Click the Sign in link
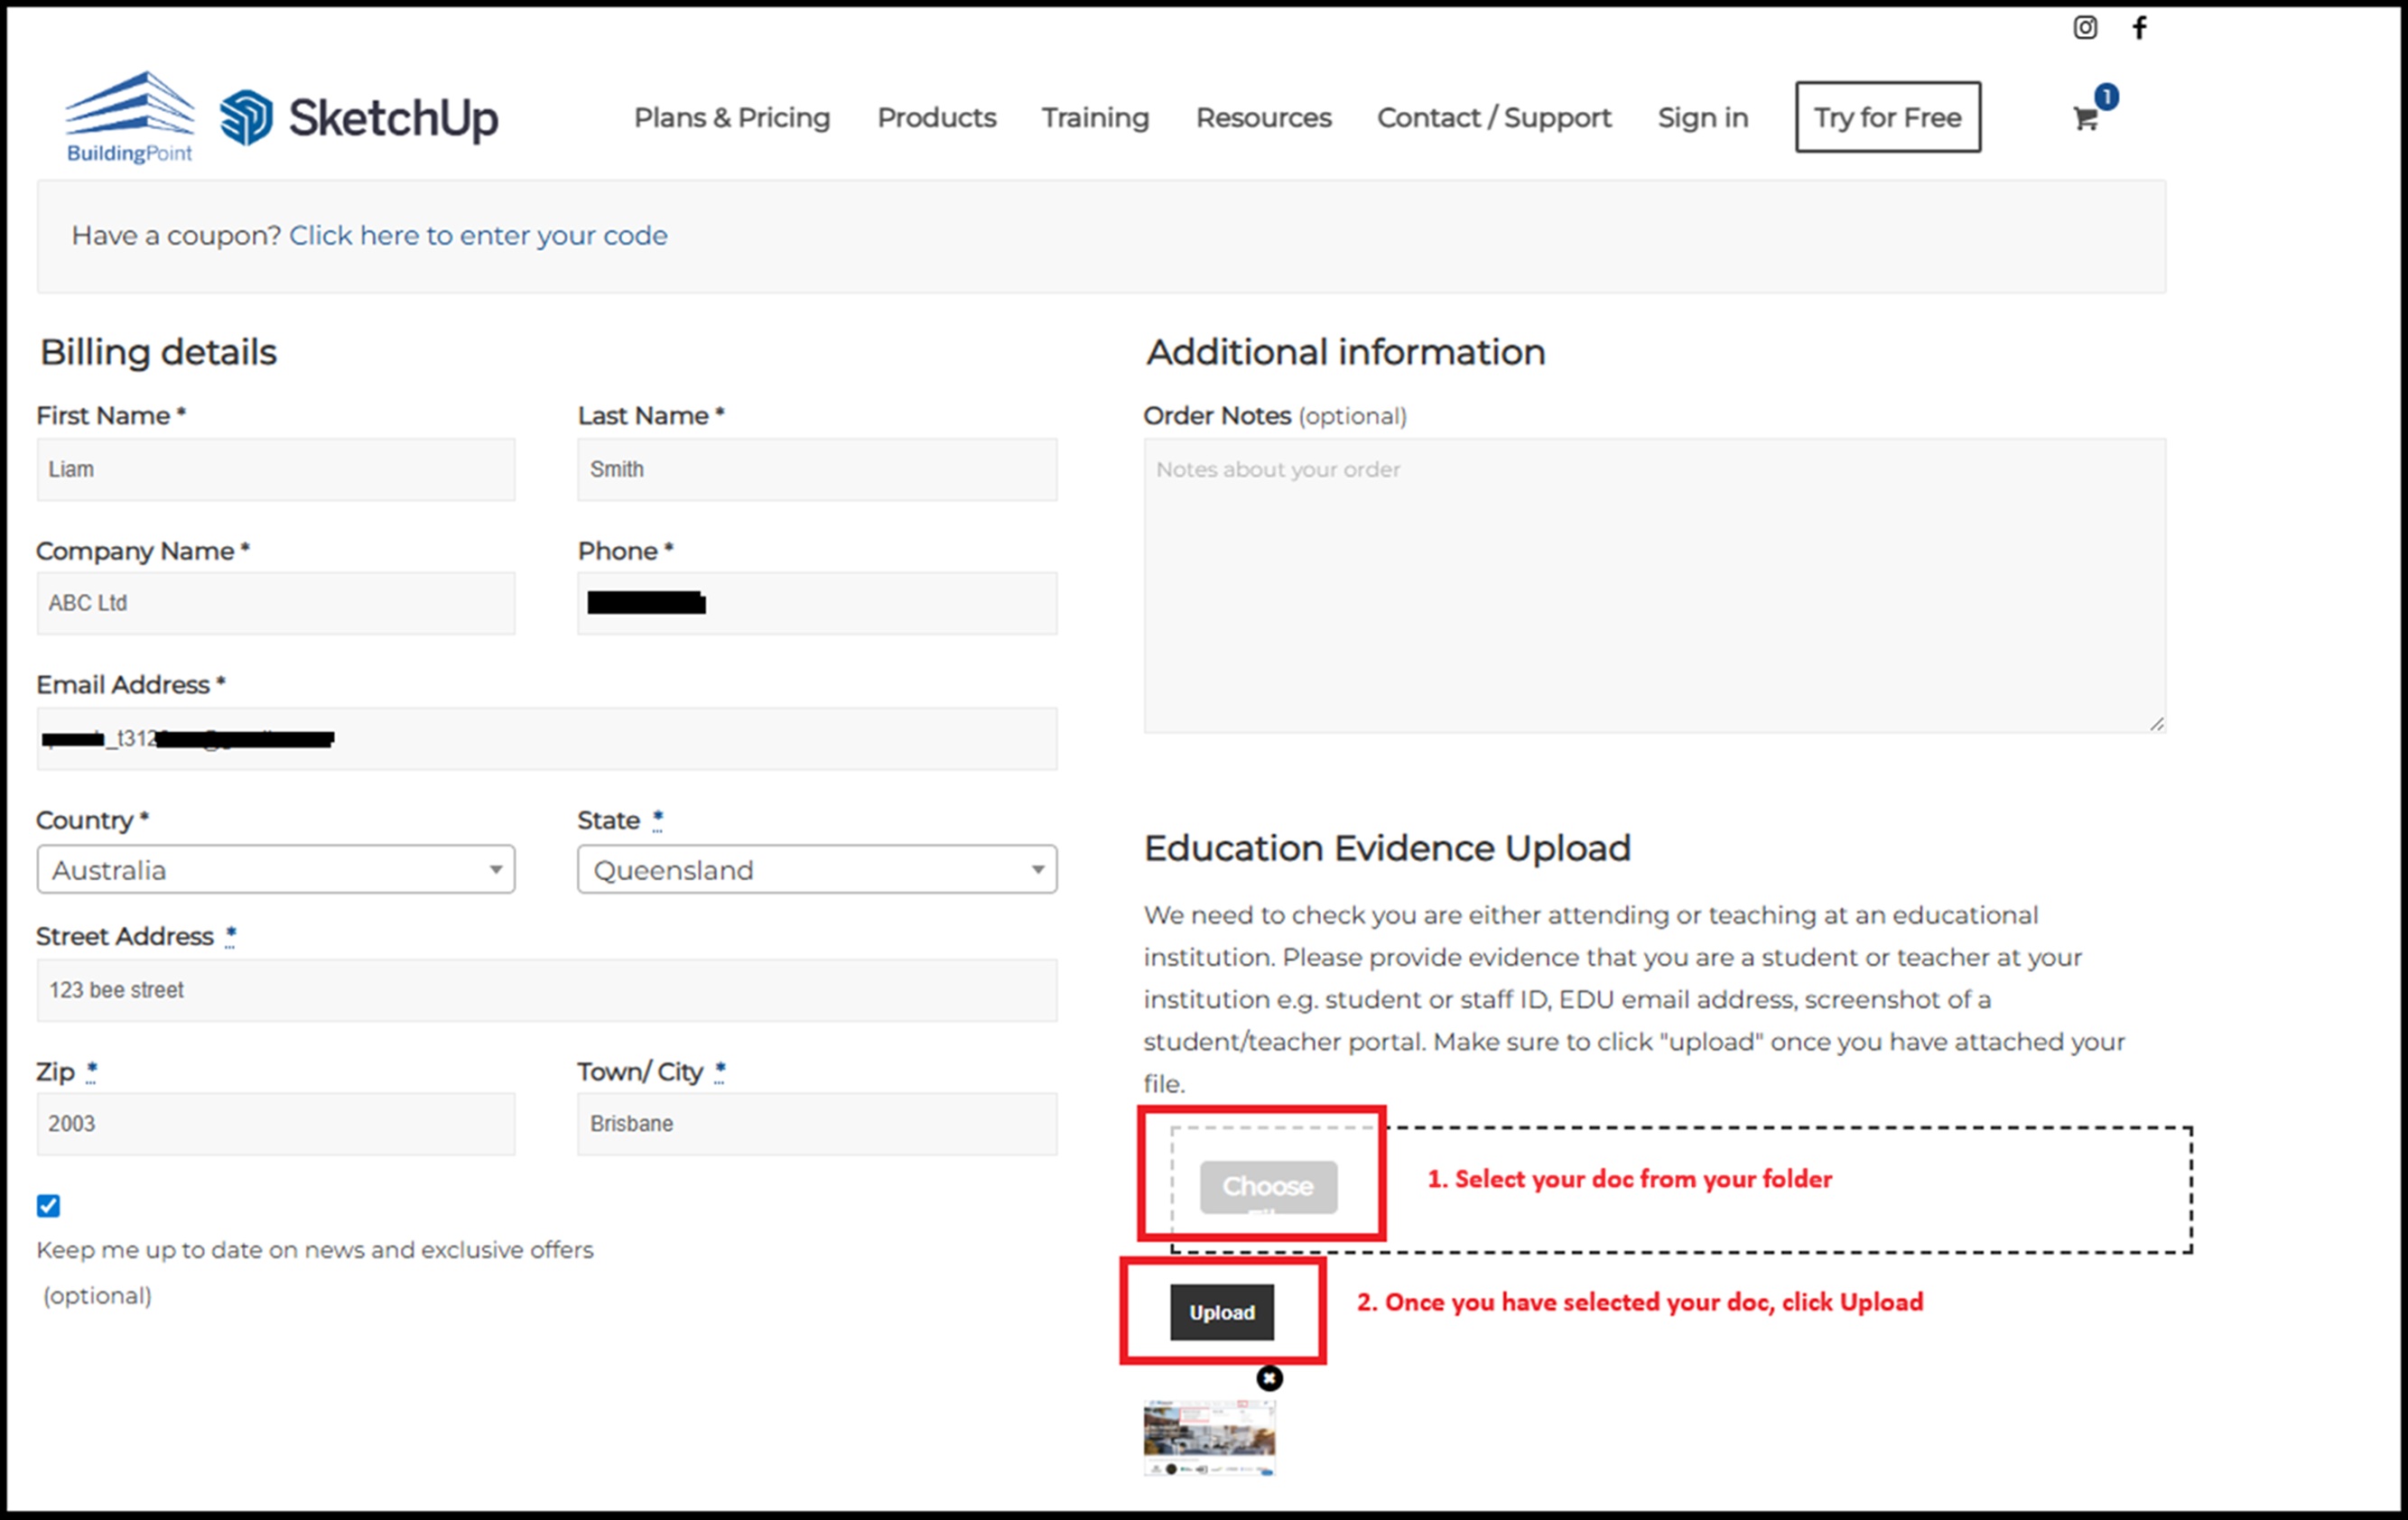This screenshot has width=2408, height=1520. [1702, 117]
